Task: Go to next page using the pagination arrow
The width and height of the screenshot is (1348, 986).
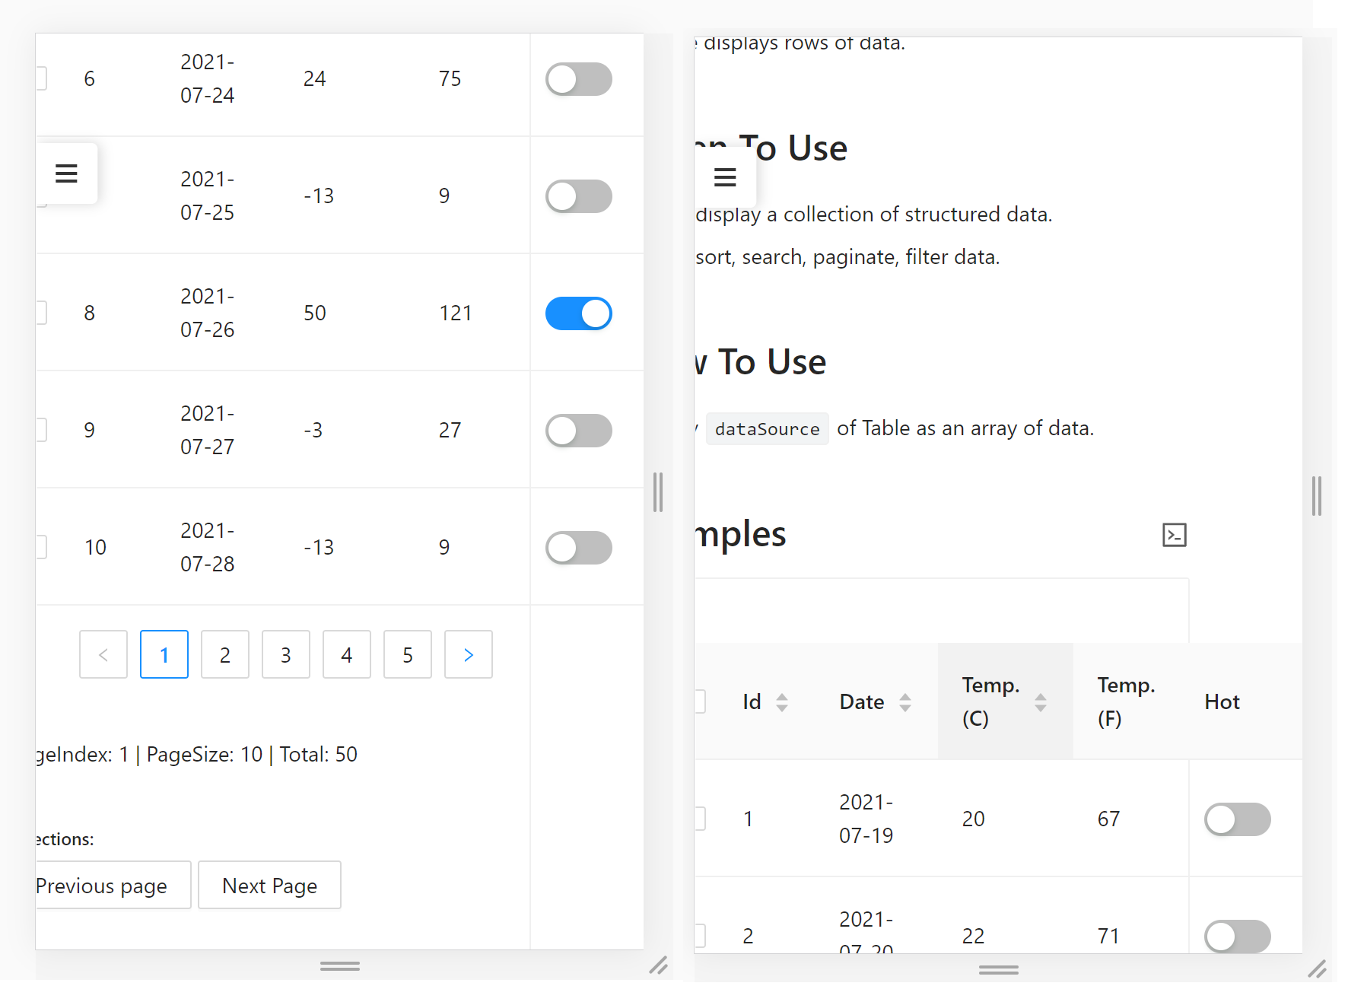Action: 469,654
